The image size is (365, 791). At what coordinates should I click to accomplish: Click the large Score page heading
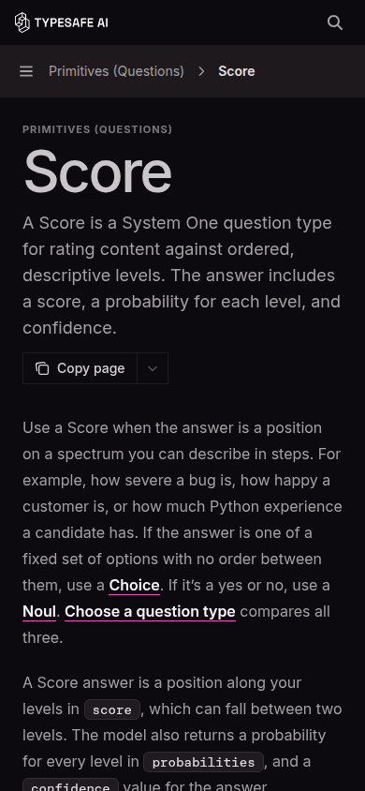(x=97, y=172)
